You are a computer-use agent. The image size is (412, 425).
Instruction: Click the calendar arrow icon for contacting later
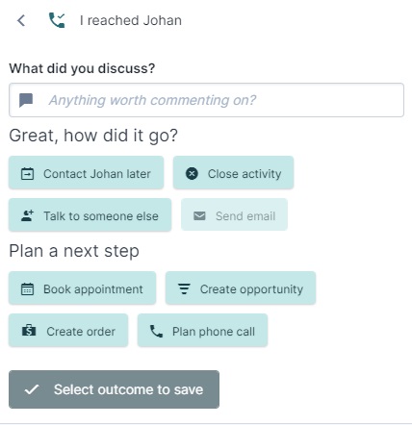[27, 174]
